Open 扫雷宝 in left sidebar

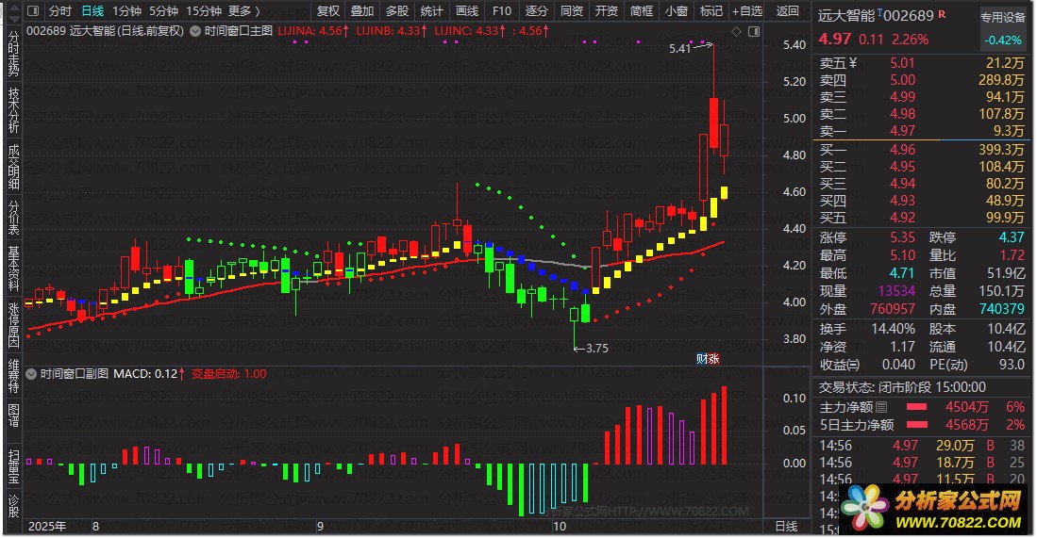pos(13,466)
